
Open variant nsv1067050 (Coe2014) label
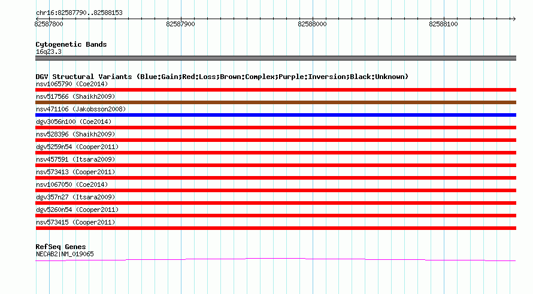pos(72,184)
